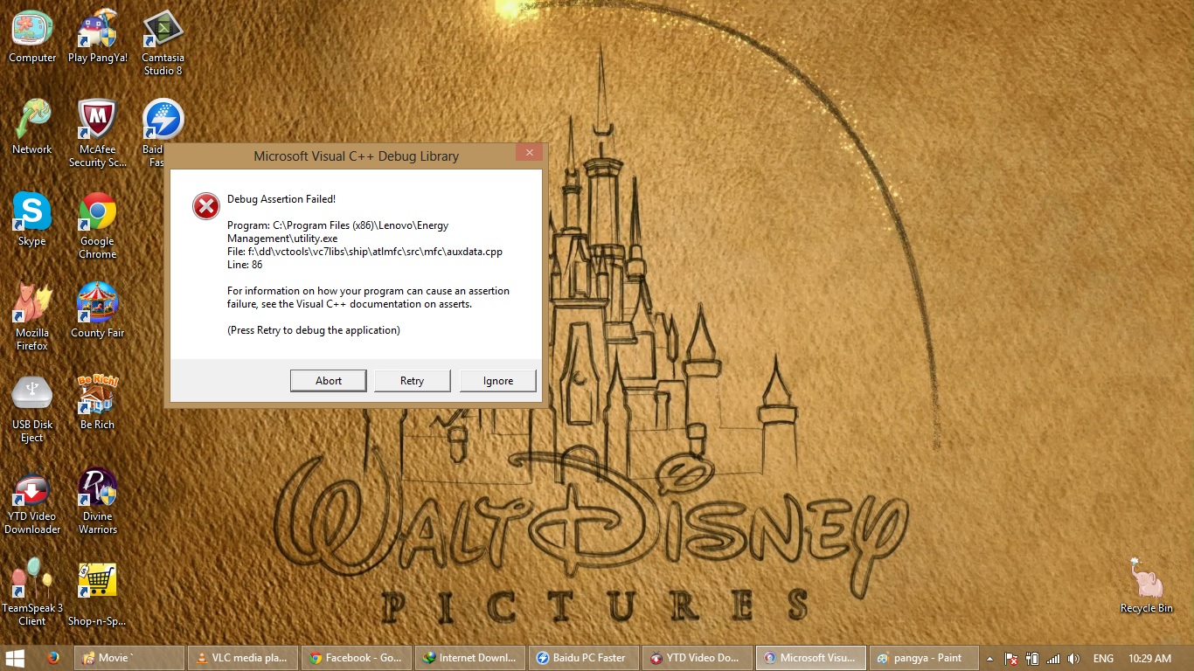Image resolution: width=1194 pixels, height=671 pixels.
Task: Open the 10:29 AM taskbar clock
Action: 1149,659
